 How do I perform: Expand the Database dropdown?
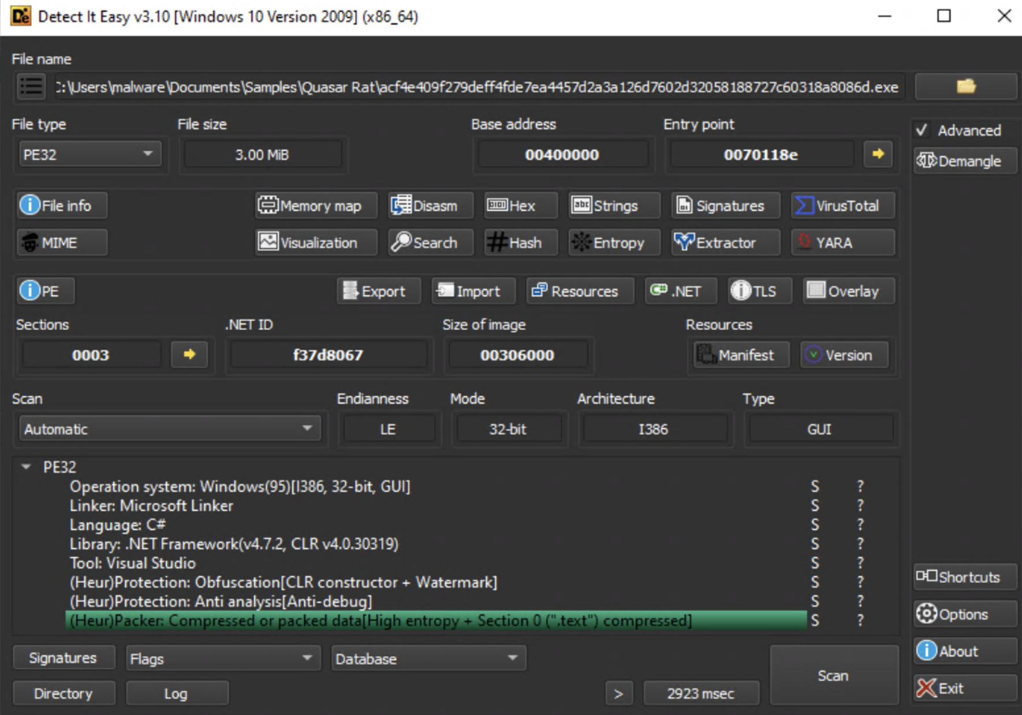[428, 658]
